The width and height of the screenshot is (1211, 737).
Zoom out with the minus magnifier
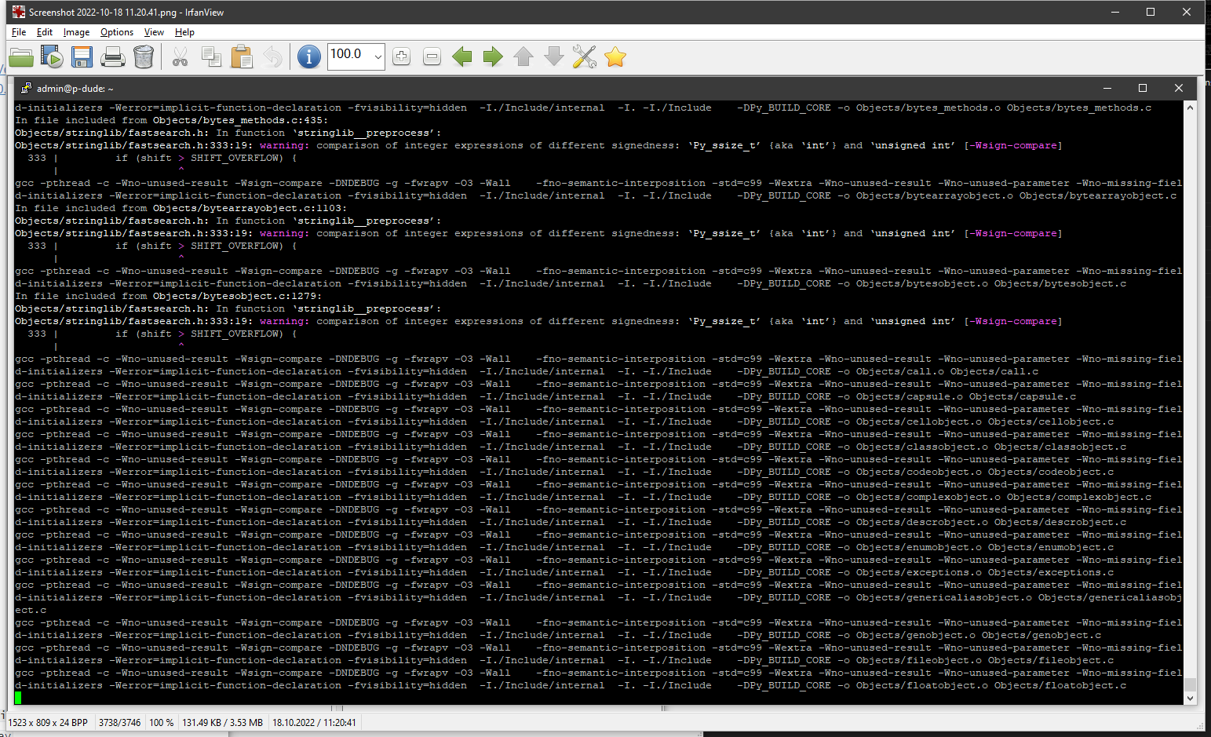(x=432, y=57)
